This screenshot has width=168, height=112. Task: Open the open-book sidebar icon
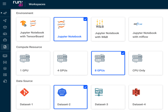point(5,56)
